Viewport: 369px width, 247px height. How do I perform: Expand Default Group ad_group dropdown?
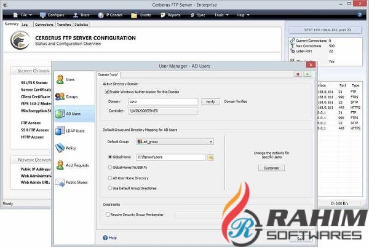[175, 142]
